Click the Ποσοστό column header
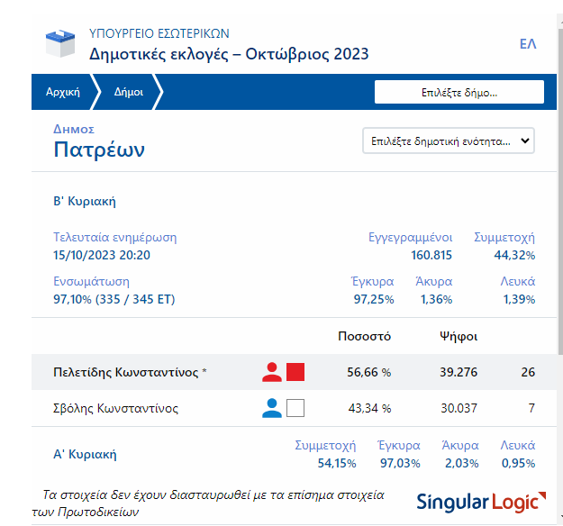 (364, 336)
